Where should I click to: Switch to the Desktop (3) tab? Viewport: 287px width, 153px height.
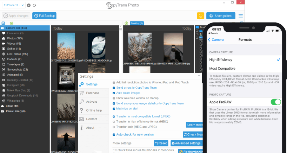coord(137,23)
